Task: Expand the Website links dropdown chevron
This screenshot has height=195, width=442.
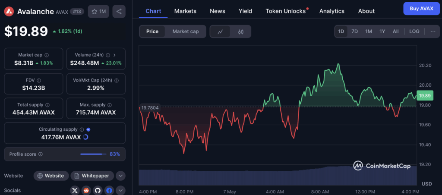Action: [x=120, y=176]
